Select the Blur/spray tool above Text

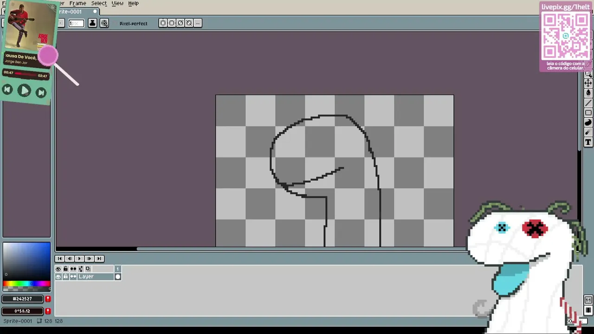588,132
